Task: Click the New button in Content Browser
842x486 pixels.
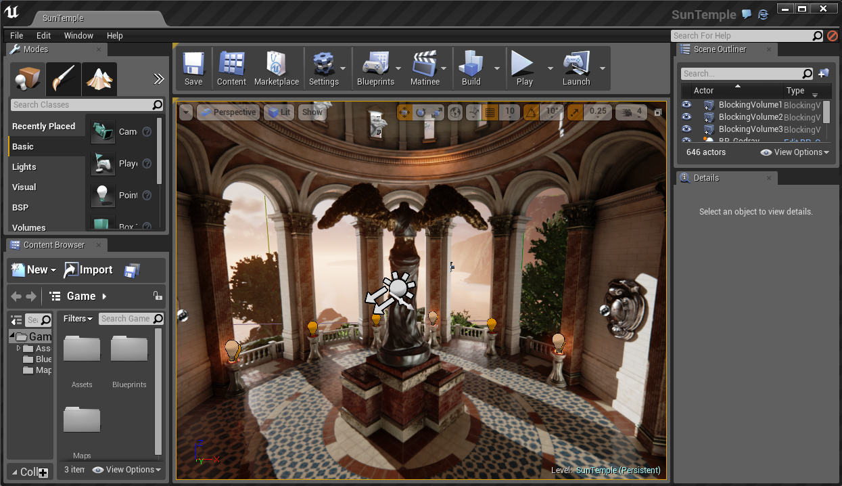Action: tap(34, 269)
